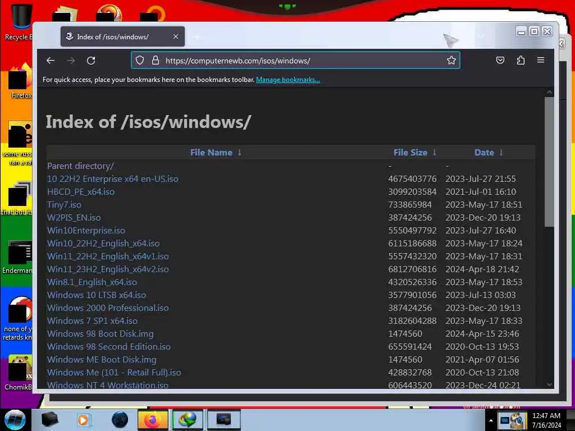Viewport: 575px width, 431px height.
Task: Open the Manage bookmarks link
Action: (x=288, y=80)
